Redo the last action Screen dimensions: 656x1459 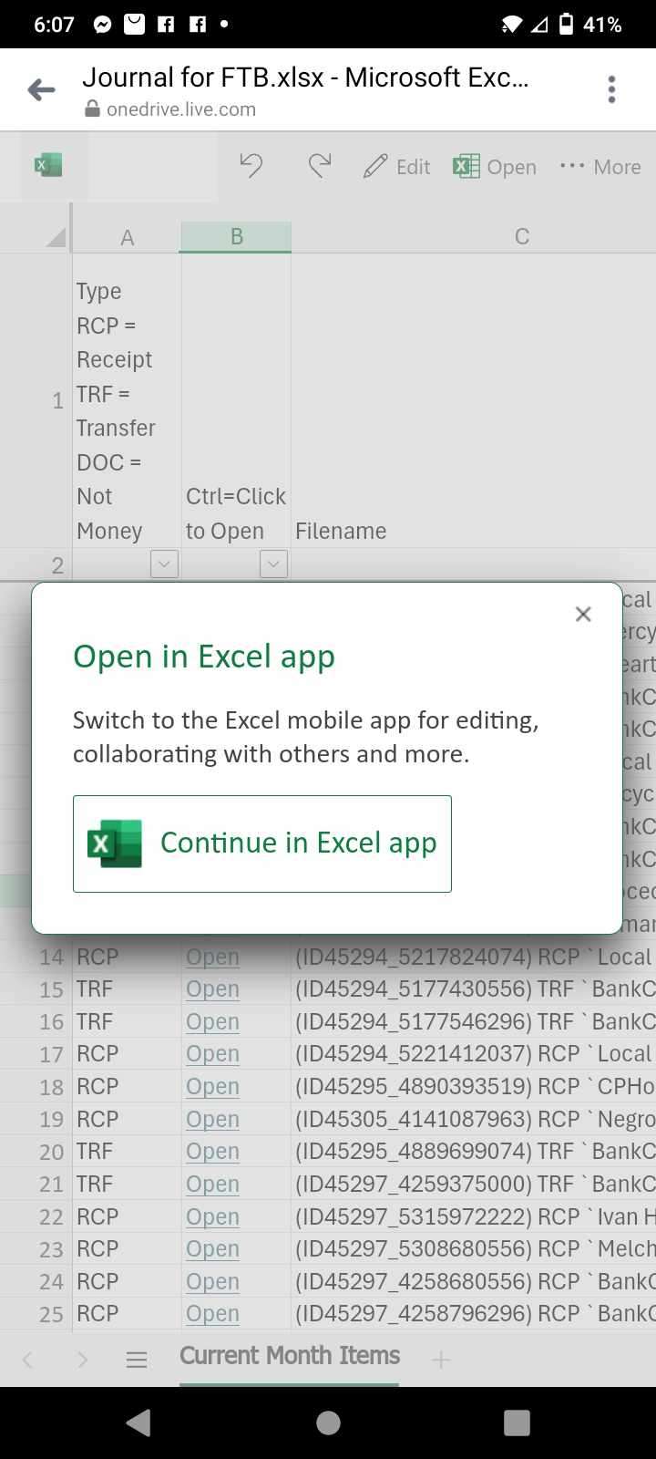[x=320, y=166]
